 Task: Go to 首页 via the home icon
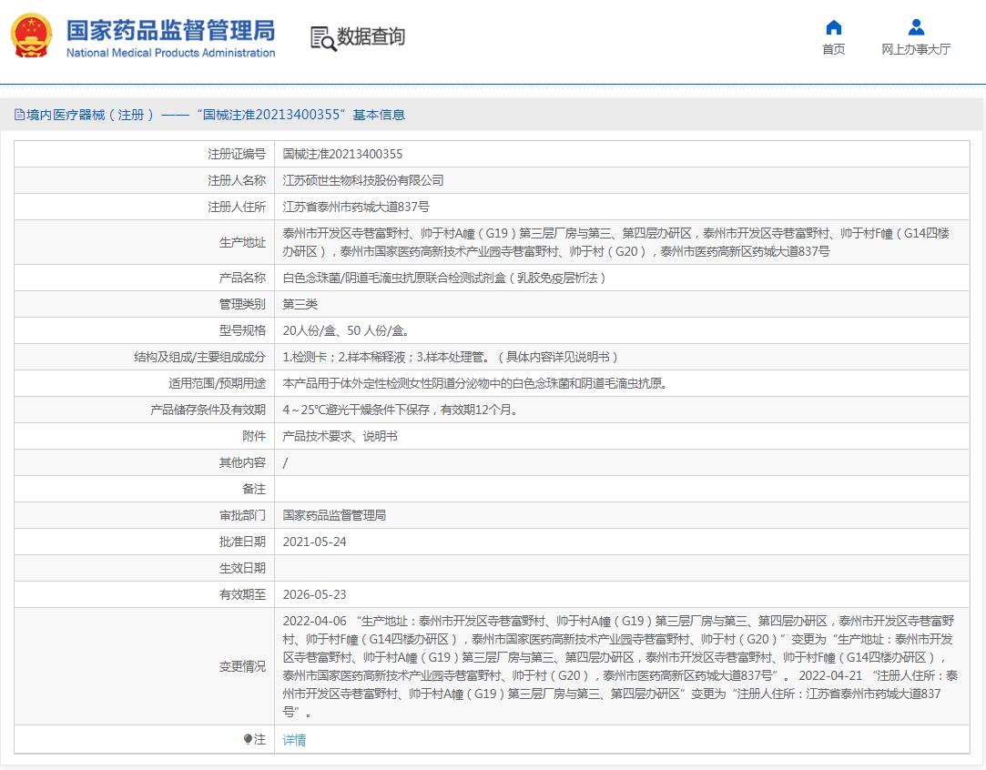point(833,27)
